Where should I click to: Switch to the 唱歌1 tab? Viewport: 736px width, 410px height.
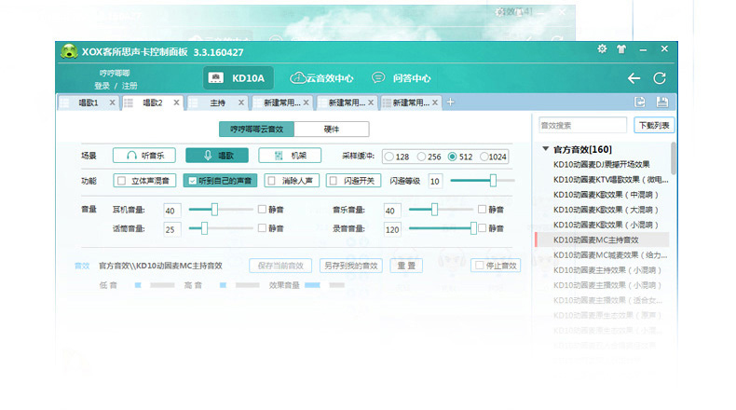tap(88, 102)
